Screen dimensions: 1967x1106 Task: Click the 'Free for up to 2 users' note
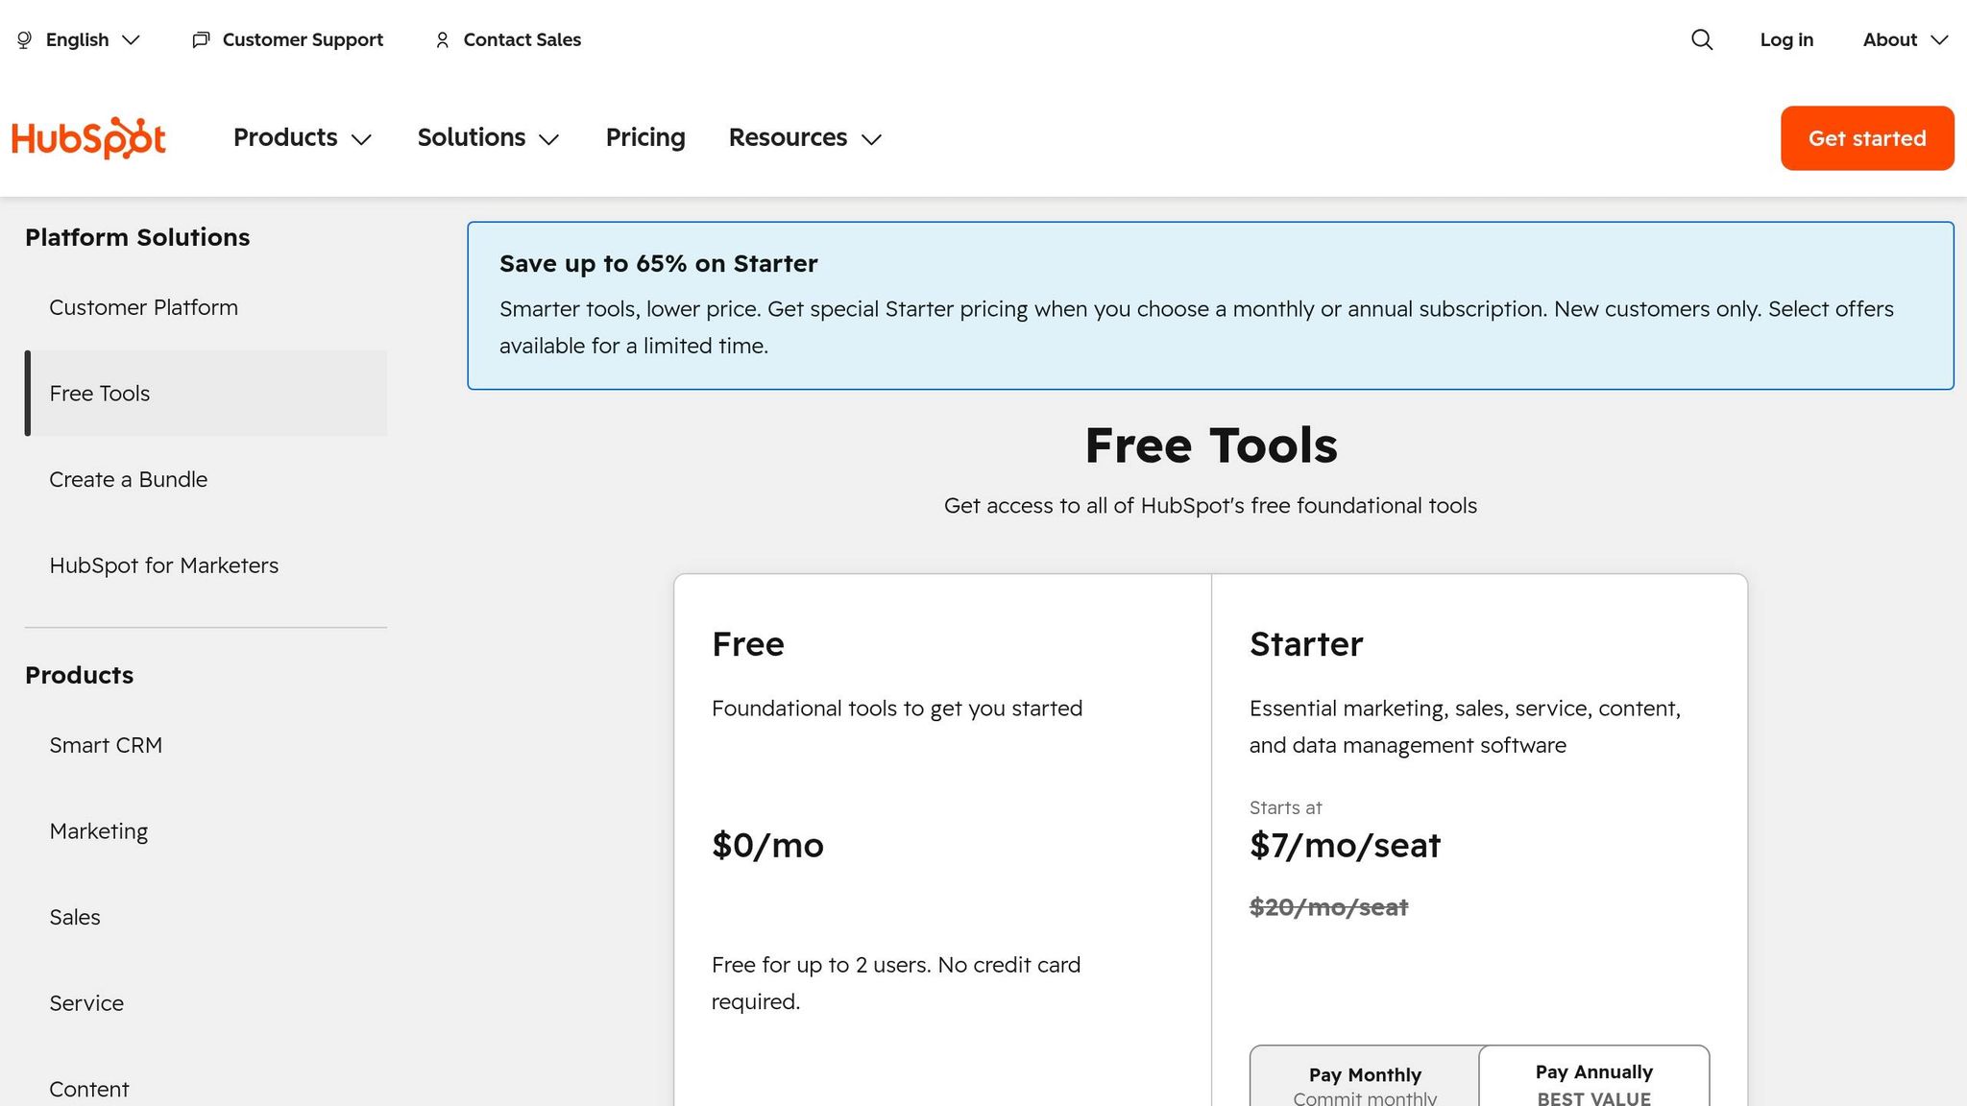[896, 983]
